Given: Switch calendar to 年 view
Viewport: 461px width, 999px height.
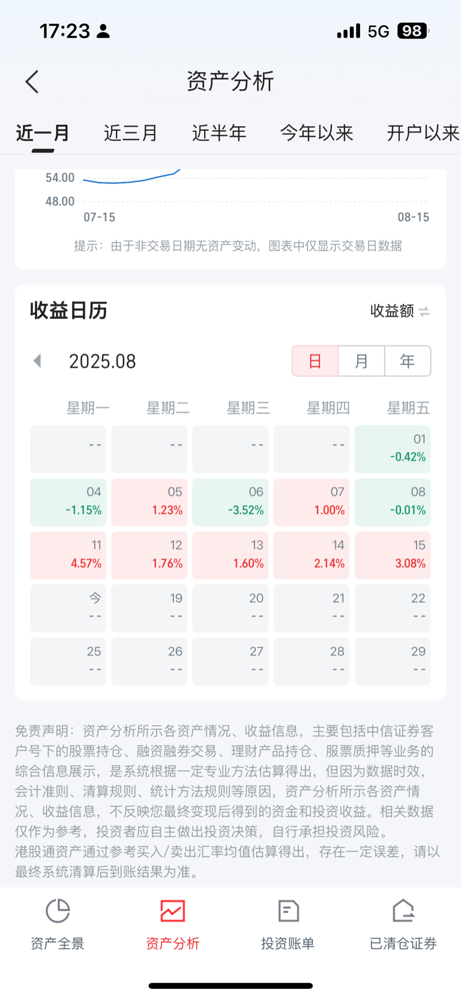Looking at the screenshot, I should click(x=408, y=361).
